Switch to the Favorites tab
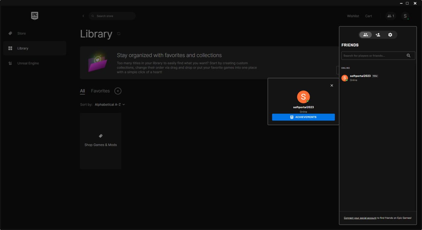The image size is (422, 230). coord(100,91)
